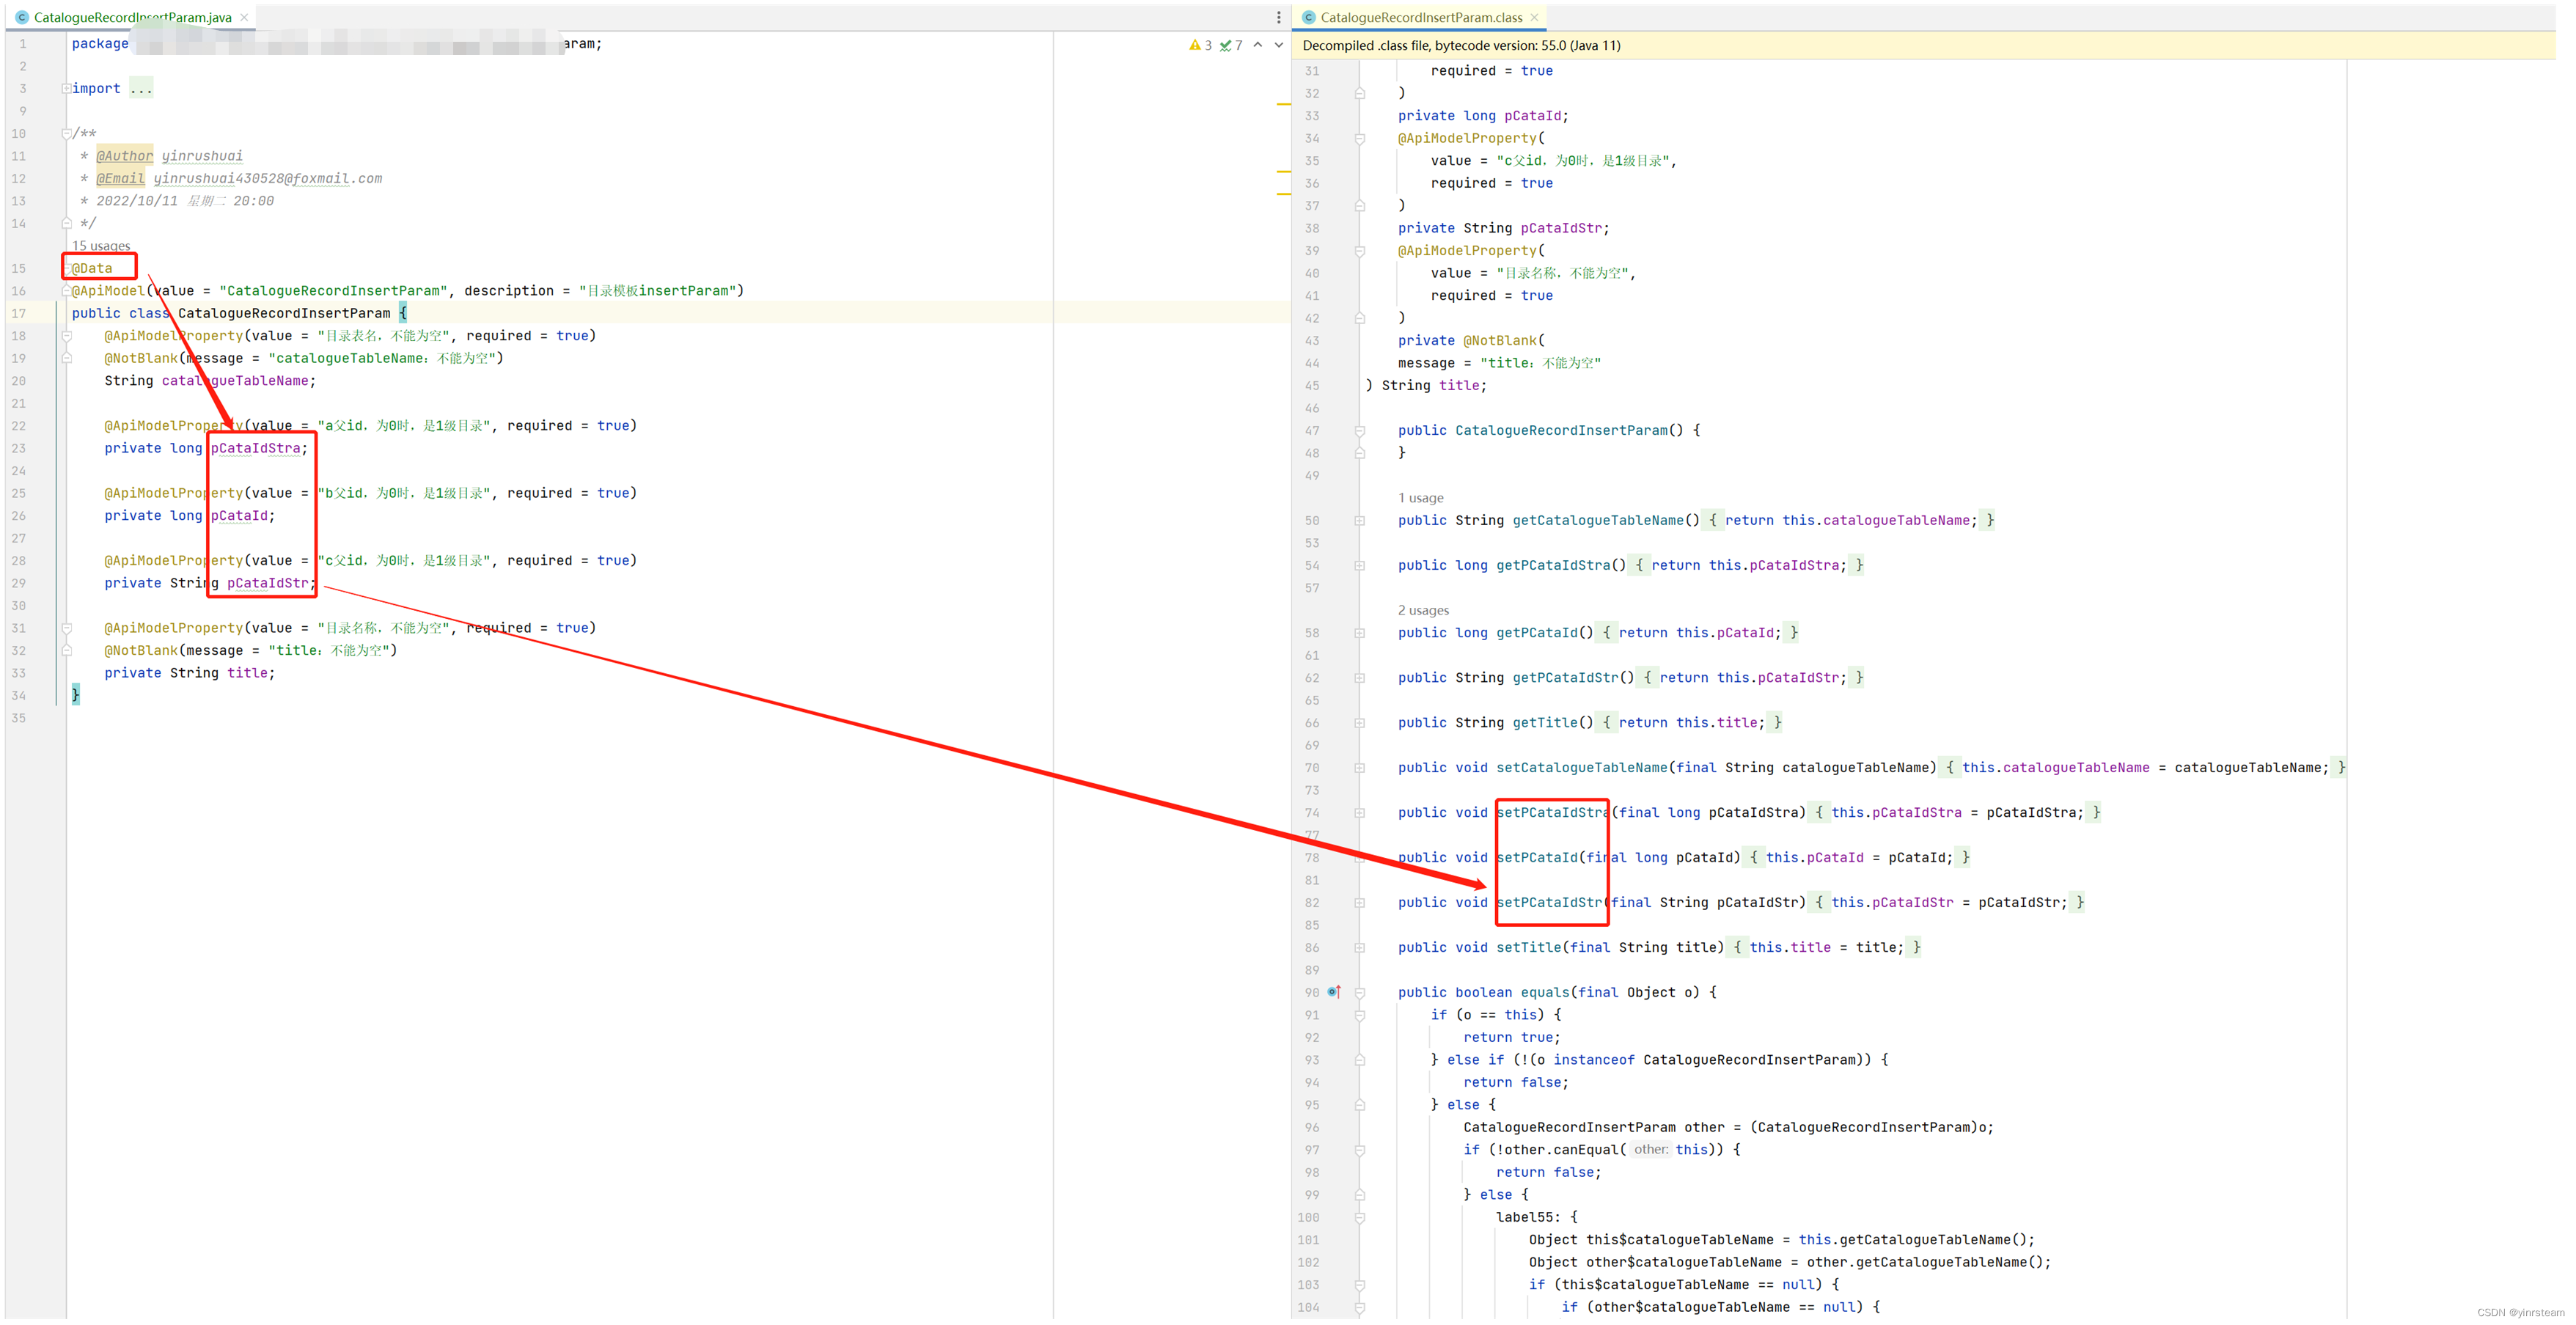Screen dimensions: 2576x1325
Task: Collapse the @ApiModelProperty fold at line 18
Action: [x=66, y=336]
